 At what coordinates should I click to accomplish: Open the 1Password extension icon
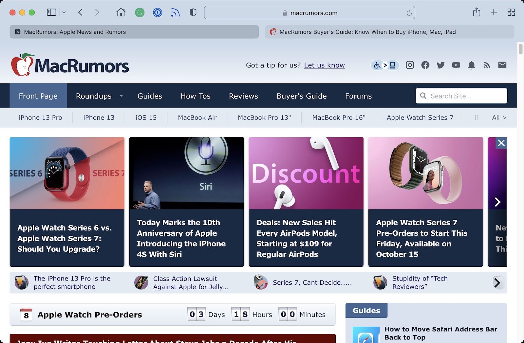(158, 13)
